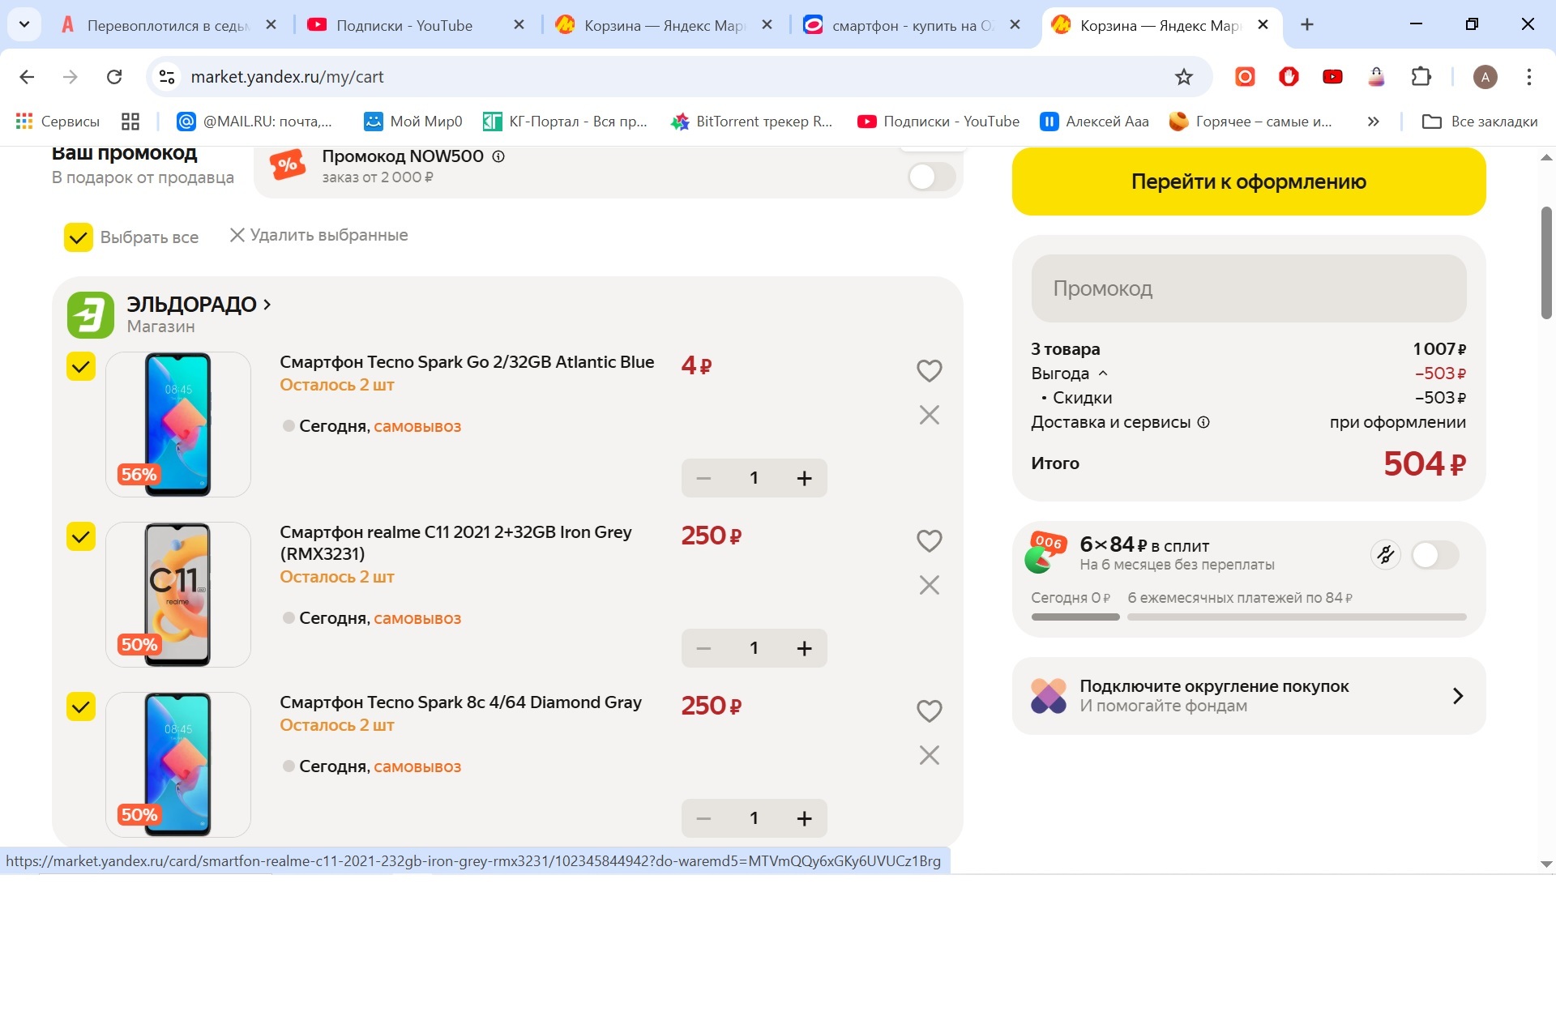Click heart icon for Tecno Spark 8c
The height and width of the screenshot is (1033, 1556).
pos(929,711)
